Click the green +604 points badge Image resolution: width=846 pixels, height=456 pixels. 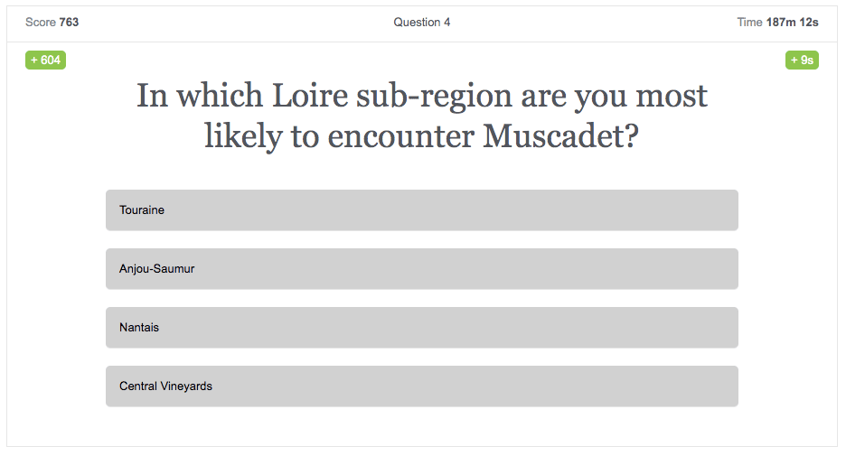[45, 60]
